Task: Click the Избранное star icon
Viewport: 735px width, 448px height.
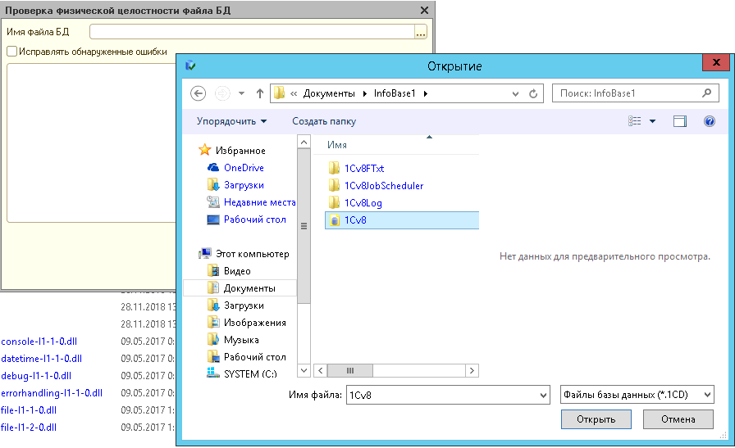Action: tap(204, 150)
